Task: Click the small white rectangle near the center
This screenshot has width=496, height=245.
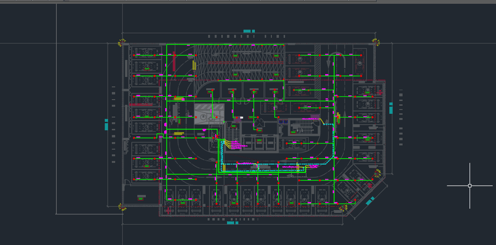Action: click(x=242, y=117)
